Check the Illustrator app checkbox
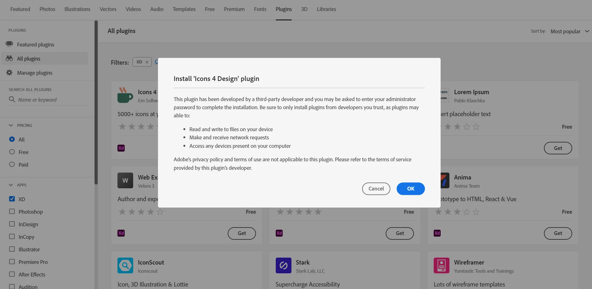 12,249
